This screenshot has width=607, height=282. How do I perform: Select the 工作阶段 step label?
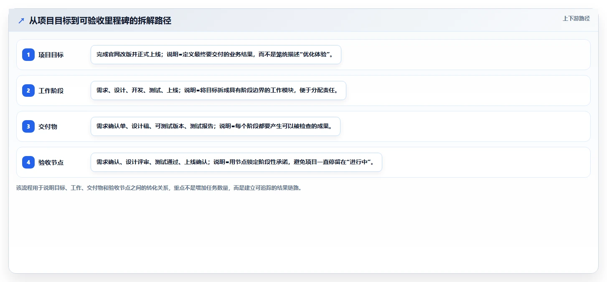[x=51, y=91]
